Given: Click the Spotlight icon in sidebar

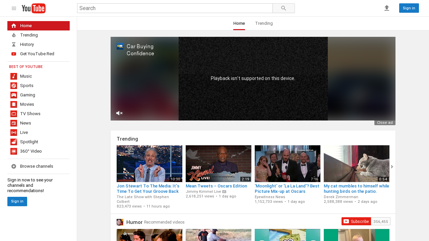Looking at the screenshot, I should point(14,142).
